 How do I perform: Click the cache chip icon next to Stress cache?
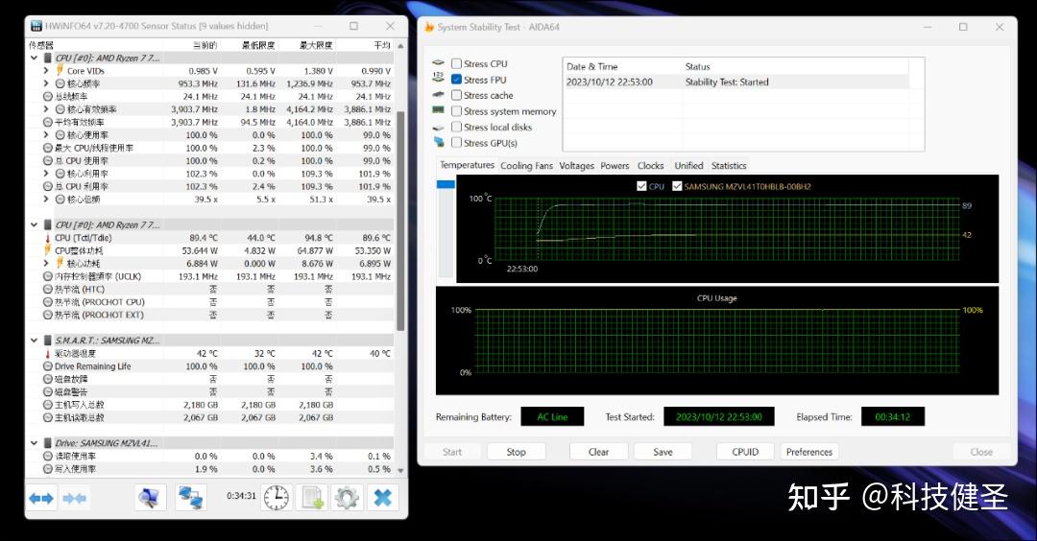pos(438,94)
